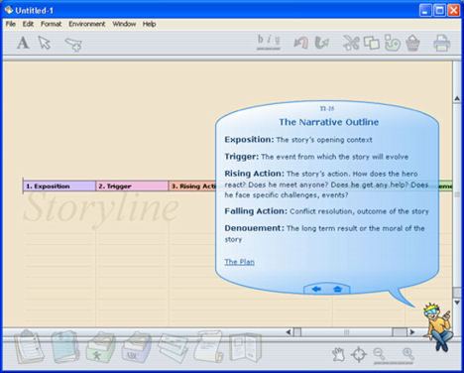Click the undo arrow icon
Viewport: 464px width, 373px height.
pyautogui.click(x=300, y=43)
